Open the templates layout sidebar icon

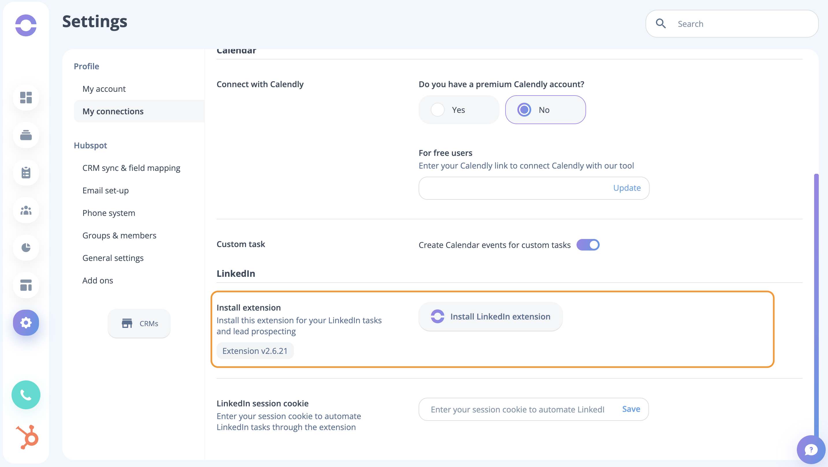coord(26,285)
